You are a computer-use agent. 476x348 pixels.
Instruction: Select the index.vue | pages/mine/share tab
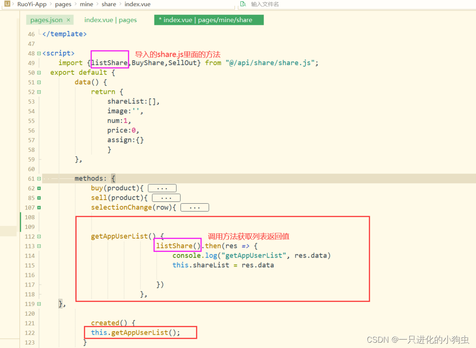click(209, 20)
